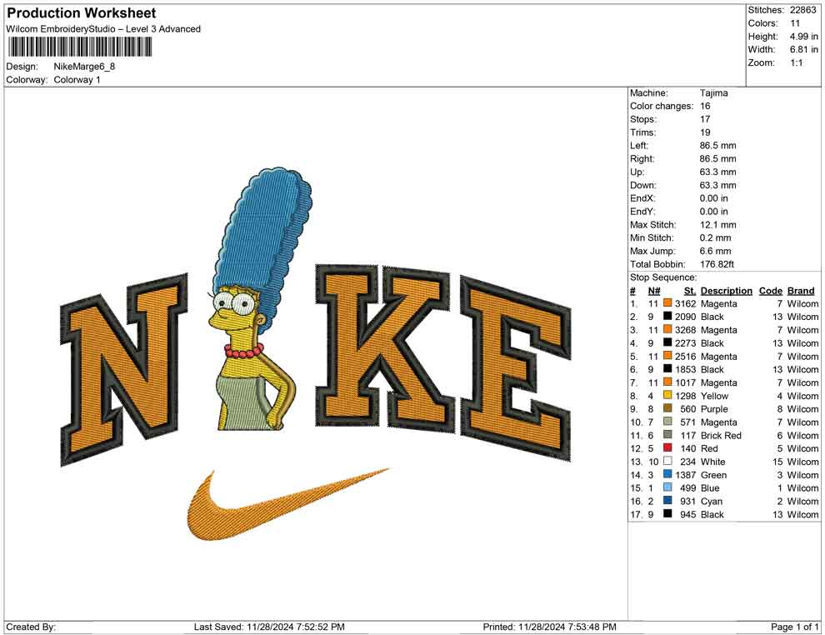825x635 pixels.
Task: Click the embroidered letter K in the preview
Action: (384, 347)
